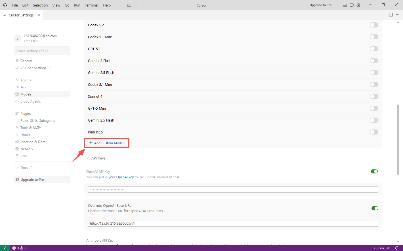
Task: Open Cloud Agents settings section
Action: 42,101
